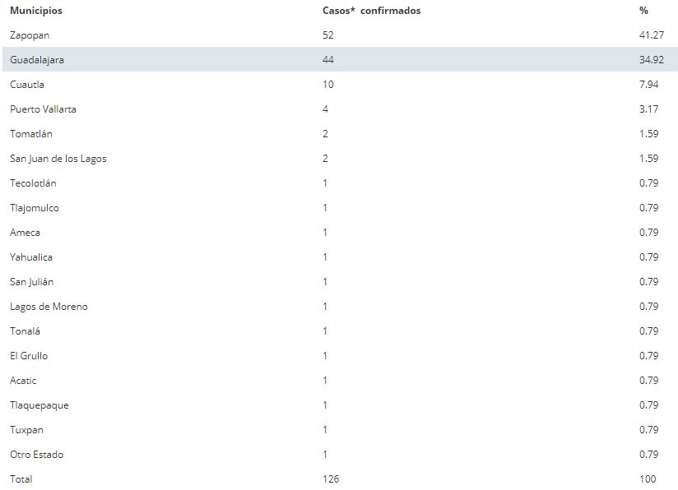Click the Tlajomulco municipality cell
Screen dimensions: 678x490
click(x=34, y=208)
